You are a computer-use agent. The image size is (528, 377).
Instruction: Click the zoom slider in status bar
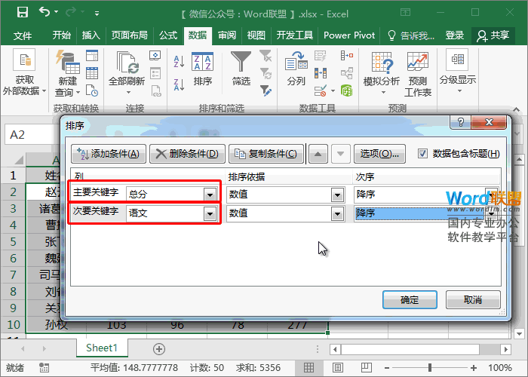coord(469,367)
